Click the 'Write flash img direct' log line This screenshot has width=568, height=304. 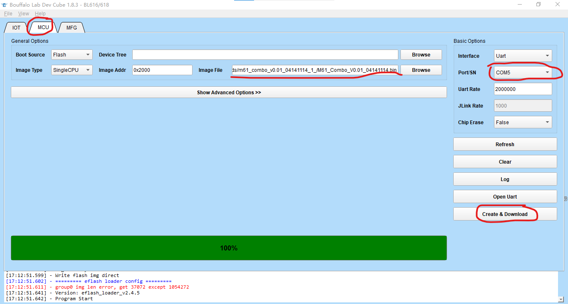pos(62,275)
